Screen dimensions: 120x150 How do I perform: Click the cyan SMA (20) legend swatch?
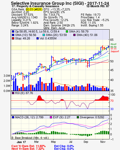[x=44, y=35]
